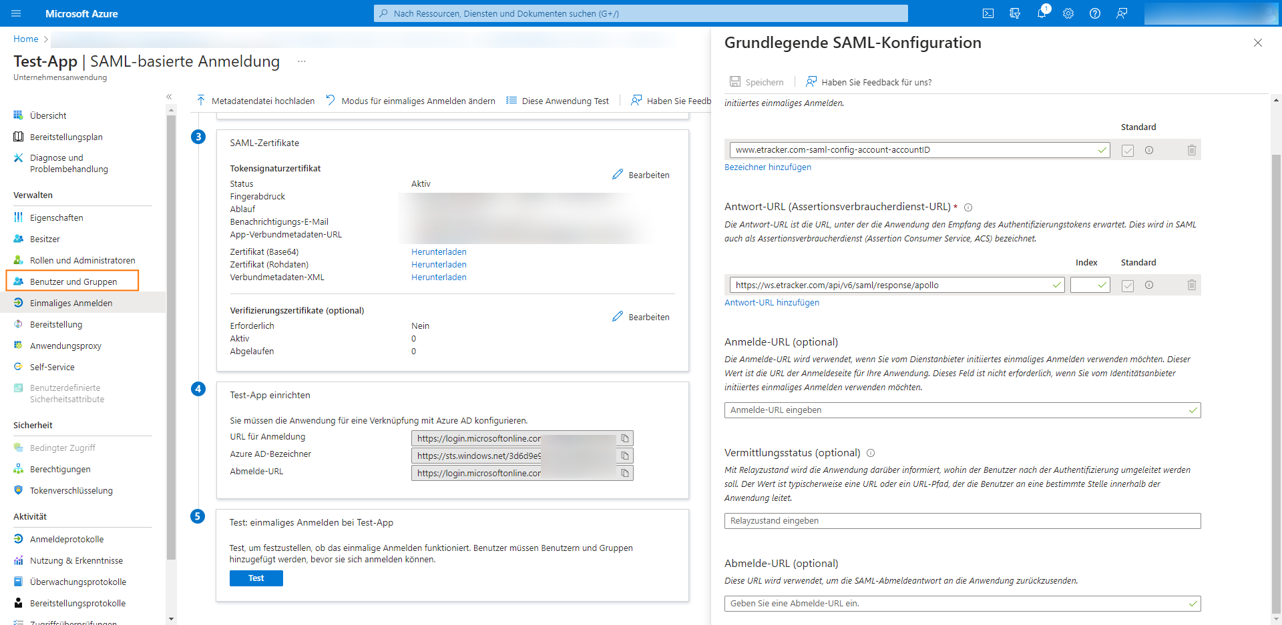This screenshot has width=1282, height=625.
Task: Click Modus für einmaliges Anmelden ändern
Action: pyautogui.click(x=411, y=101)
